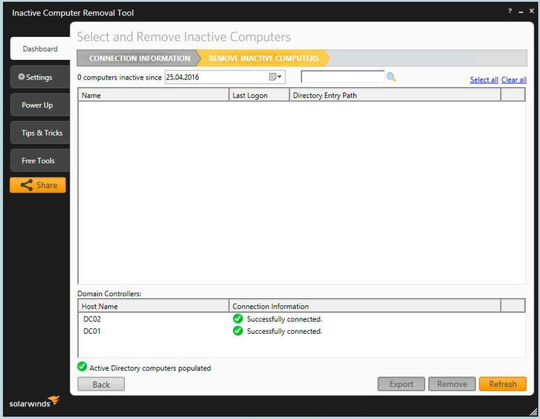The width and height of the screenshot is (540, 419).
Task: Click the Select all link
Action: click(x=484, y=80)
